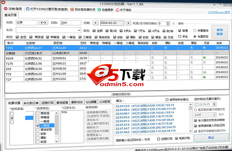Go to next date with > button
232x151 pixels.
[x=129, y=23]
